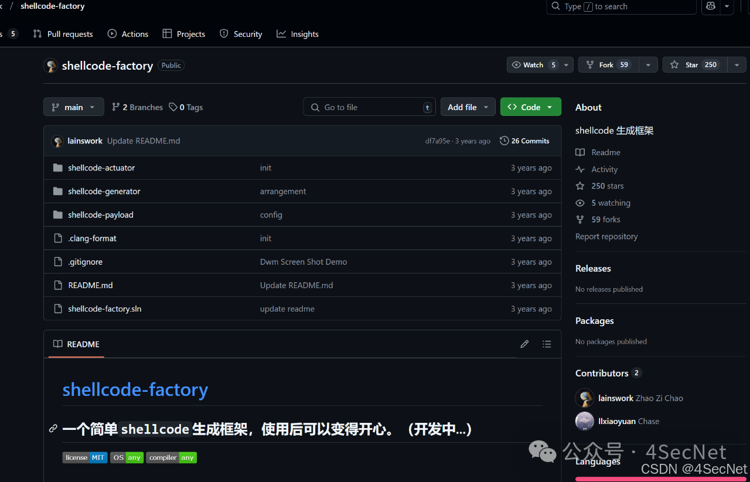The width and height of the screenshot is (750, 482).
Task: View the Insights tab
Action: [x=298, y=34]
